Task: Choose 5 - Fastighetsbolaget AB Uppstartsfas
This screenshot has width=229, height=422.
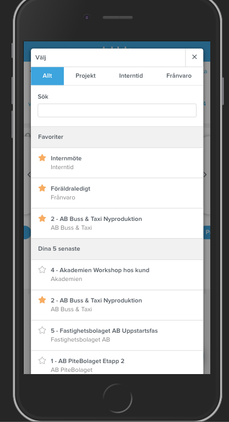Action: (117, 336)
